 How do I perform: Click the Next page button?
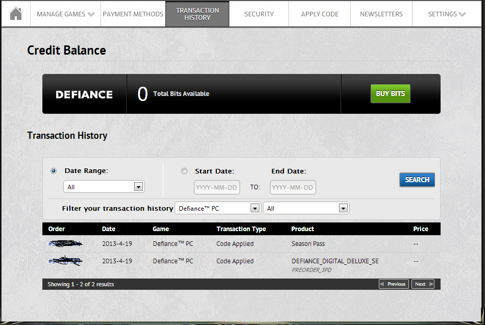coord(423,284)
